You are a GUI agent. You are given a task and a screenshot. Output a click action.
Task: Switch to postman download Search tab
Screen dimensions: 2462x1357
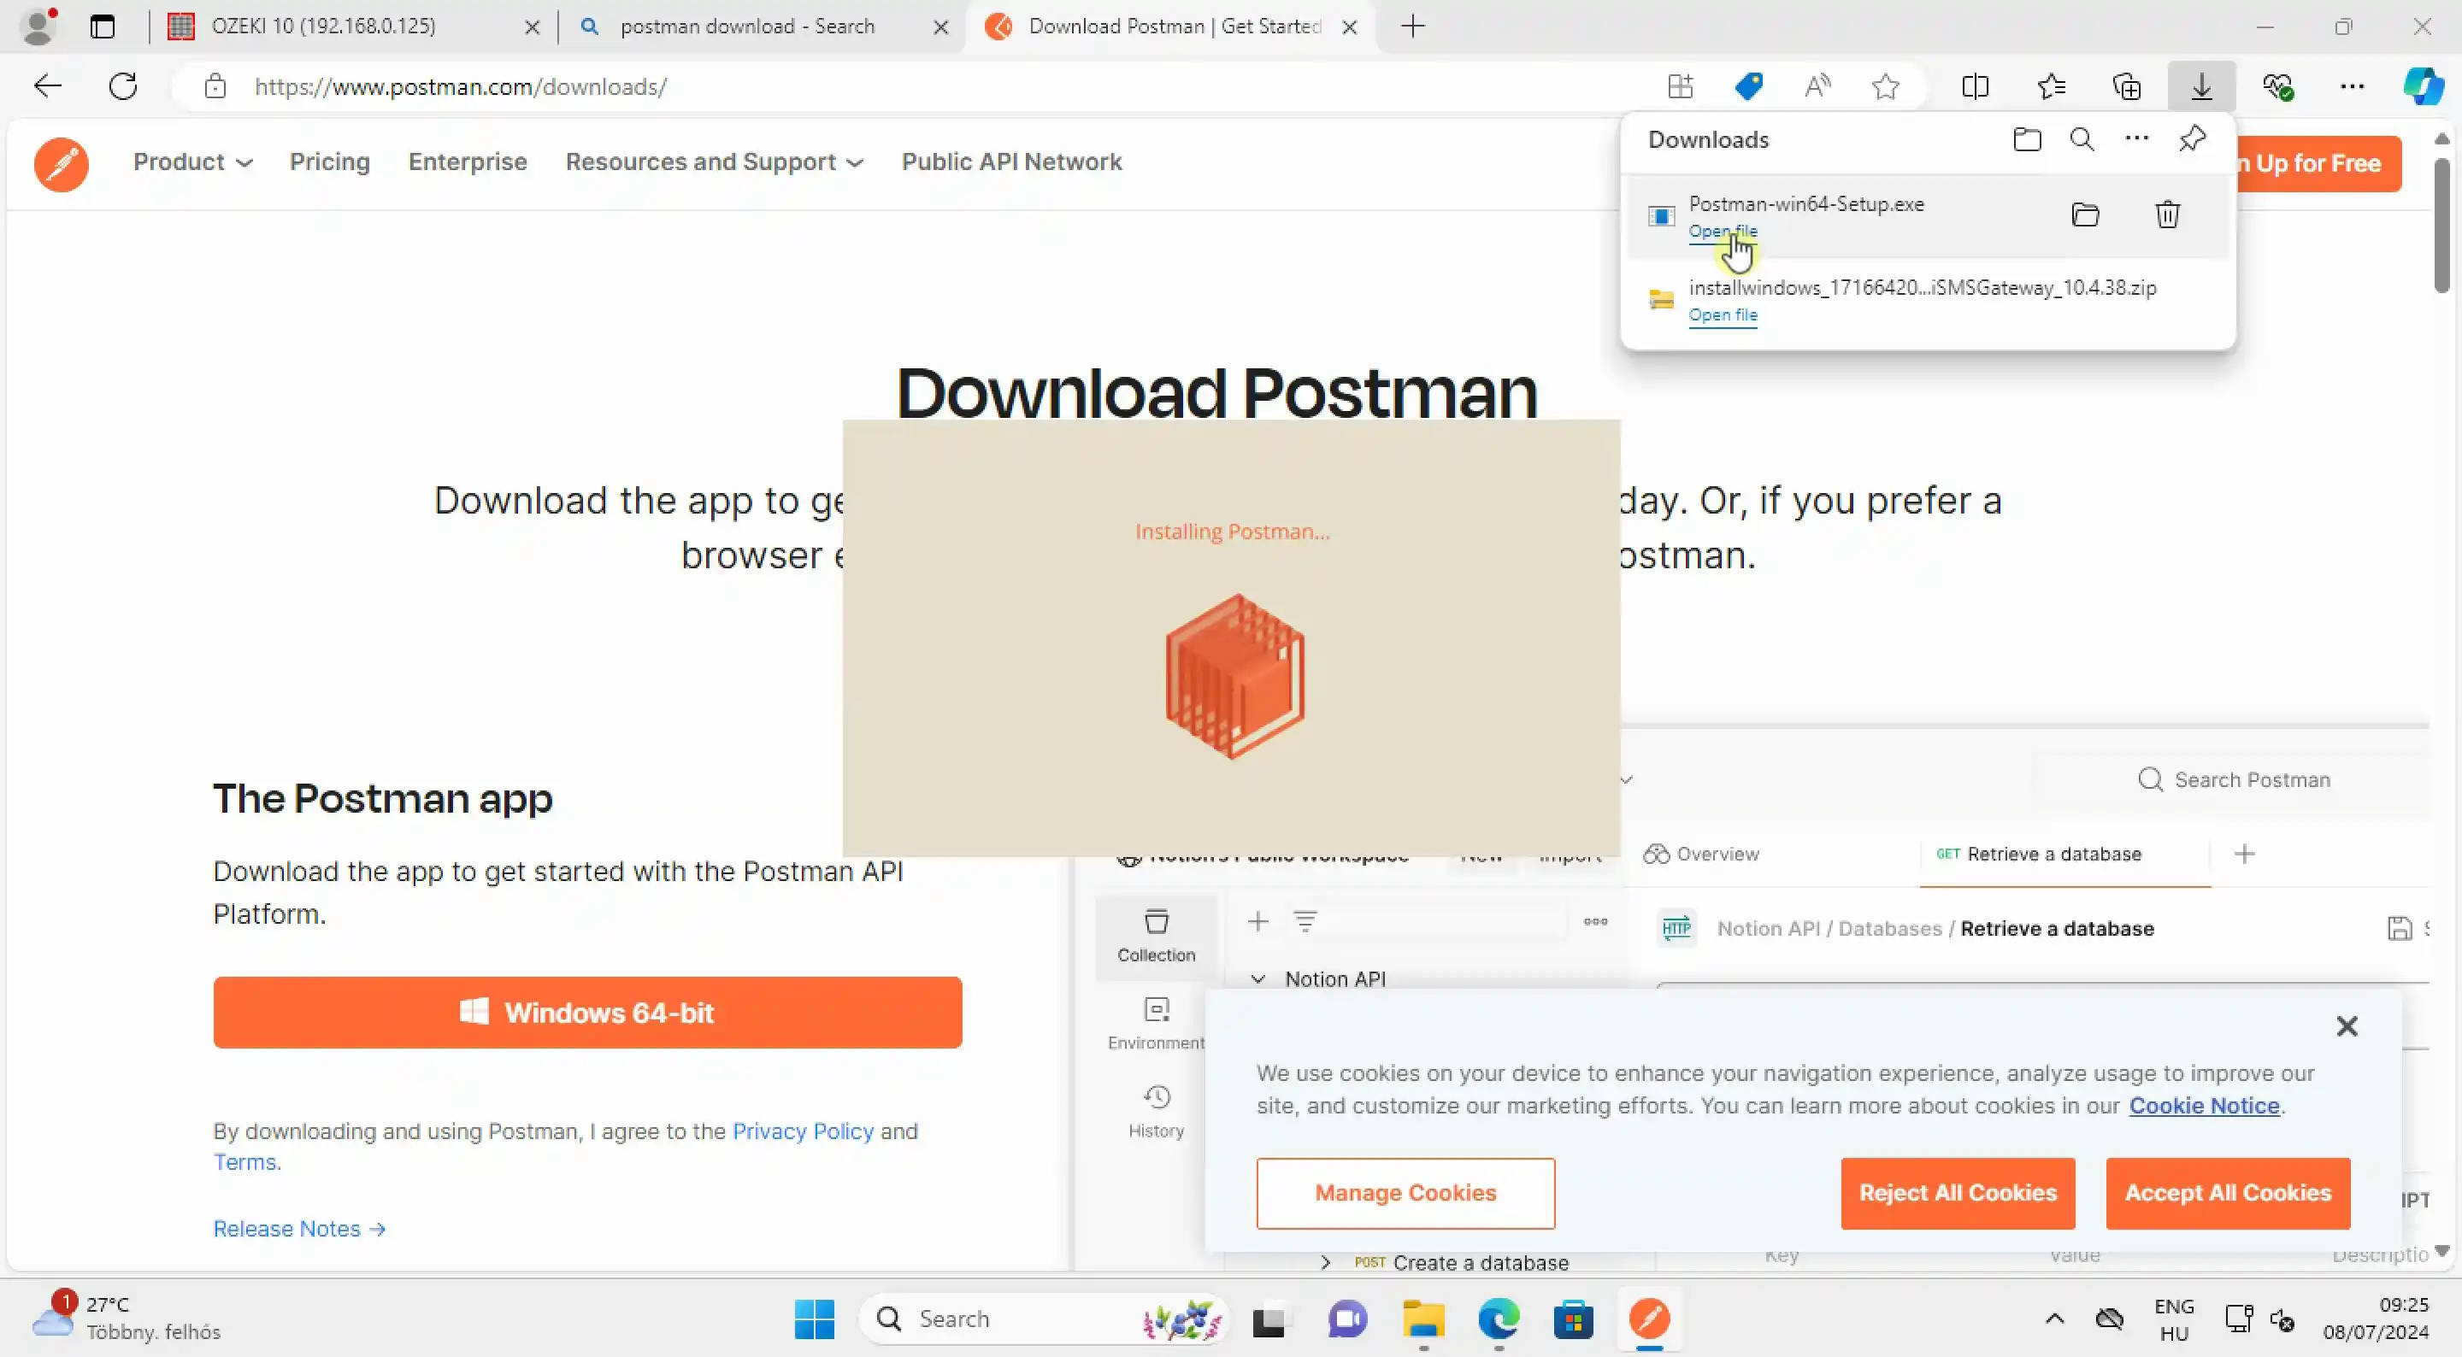coord(764,26)
